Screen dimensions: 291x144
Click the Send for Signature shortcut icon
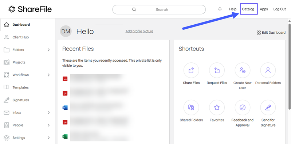click(268, 107)
